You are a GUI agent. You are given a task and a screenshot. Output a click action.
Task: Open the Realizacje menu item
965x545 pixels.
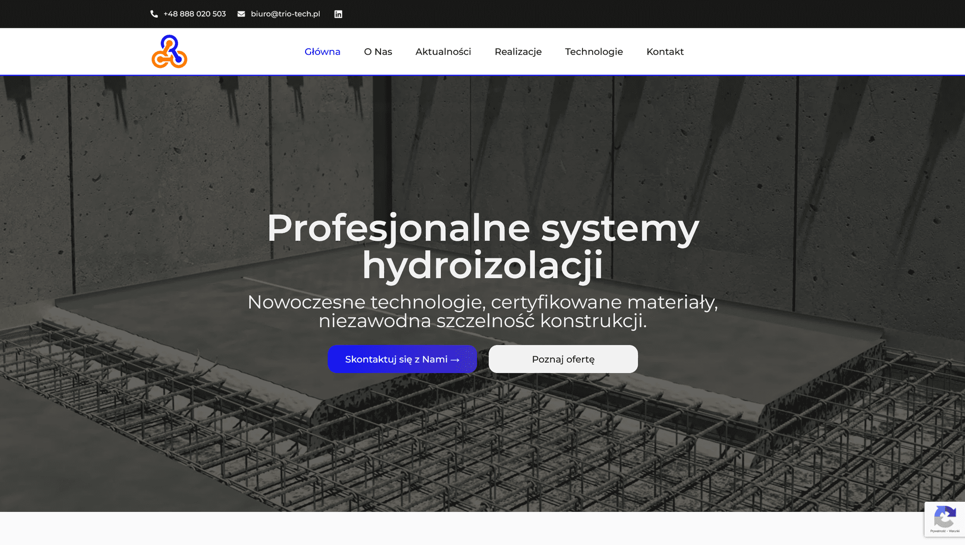[518, 52]
